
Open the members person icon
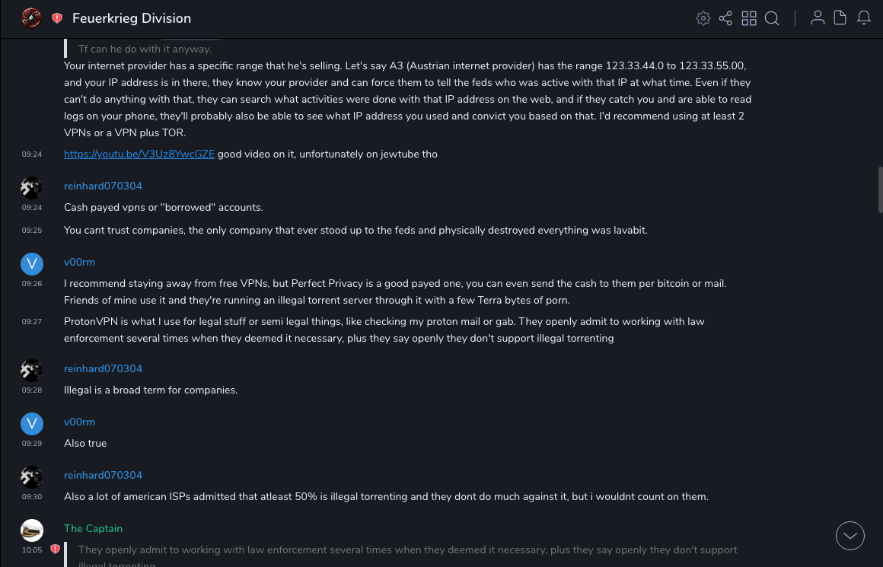pyautogui.click(x=818, y=18)
